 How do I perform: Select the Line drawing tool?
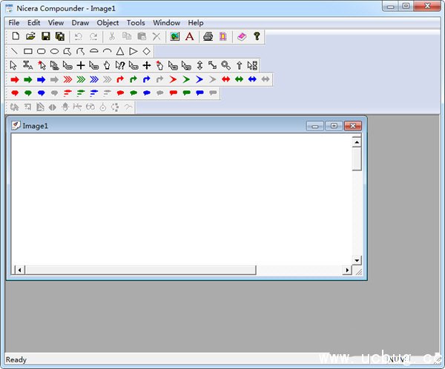[14, 51]
